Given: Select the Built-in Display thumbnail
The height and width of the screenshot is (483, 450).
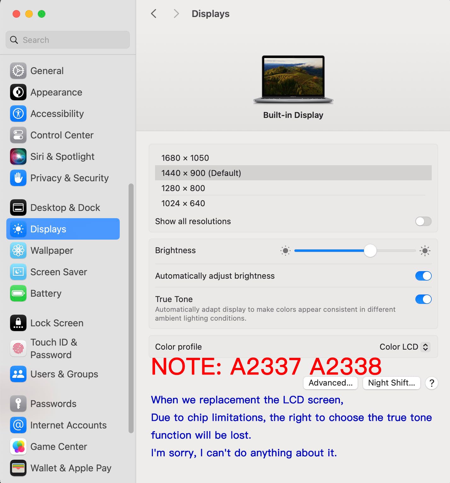Looking at the screenshot, I should (x=293, y=79).
